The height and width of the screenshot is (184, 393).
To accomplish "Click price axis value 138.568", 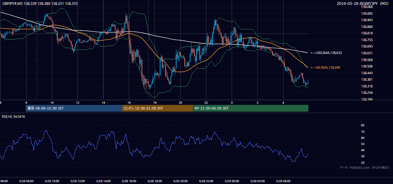I will (367, 60).
